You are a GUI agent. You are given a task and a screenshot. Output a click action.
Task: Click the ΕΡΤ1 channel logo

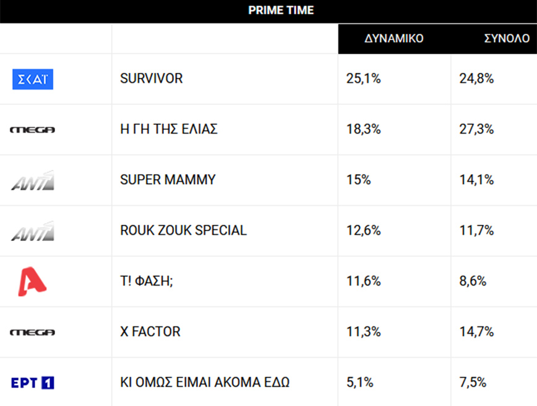pos(33,383)
